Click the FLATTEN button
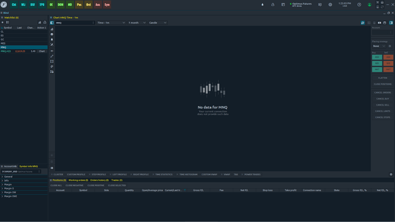This screenshot has width=395, height=222. [x=382, y=78]
